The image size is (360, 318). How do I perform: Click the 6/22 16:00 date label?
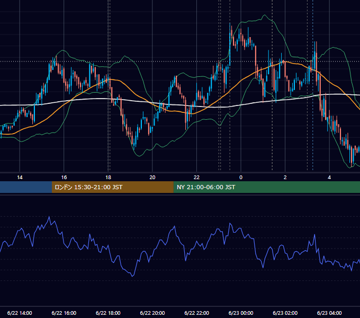[x=64, y=313]
